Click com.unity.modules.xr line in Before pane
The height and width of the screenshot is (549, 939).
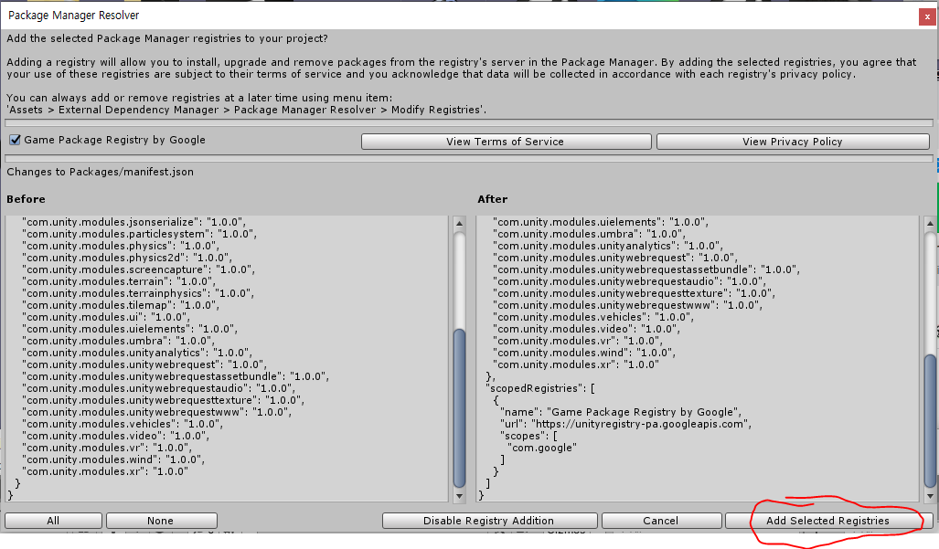click(105, 471)
